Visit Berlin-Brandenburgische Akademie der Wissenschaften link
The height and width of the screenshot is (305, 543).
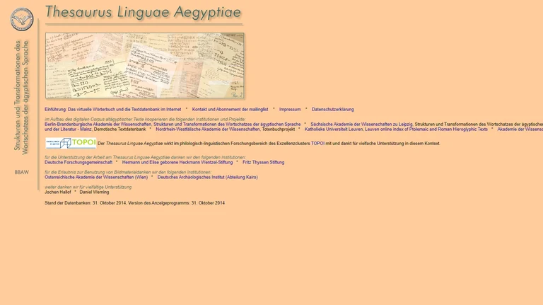pyautogui.click(x=98, y=125)
